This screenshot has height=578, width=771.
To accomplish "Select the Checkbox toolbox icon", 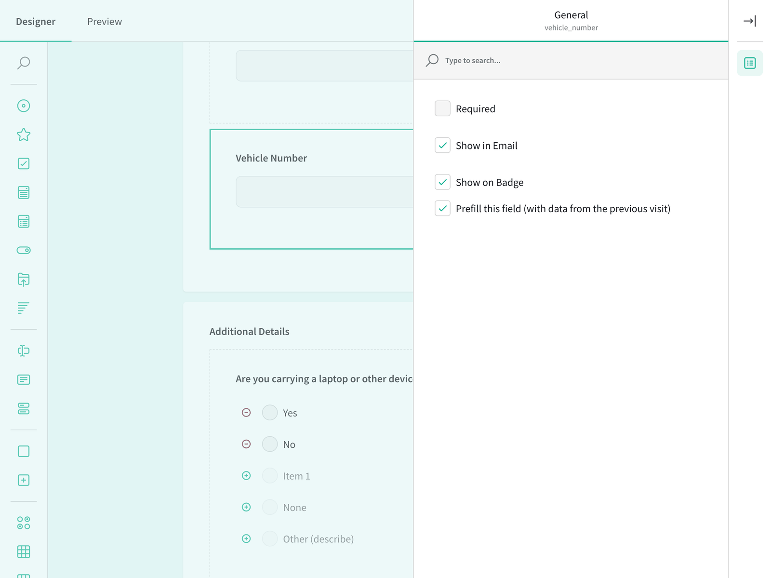I will [x=24, y=163].
